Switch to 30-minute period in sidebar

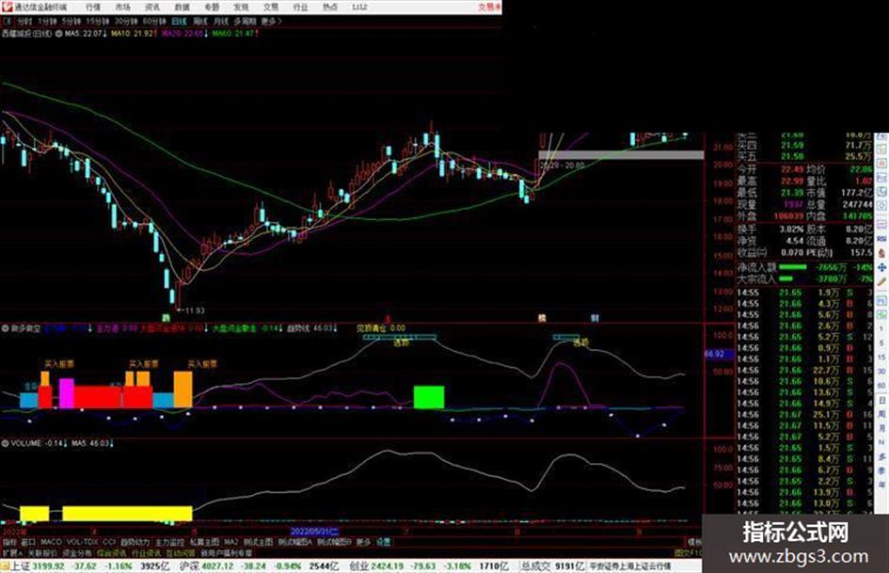pos(881,371)
